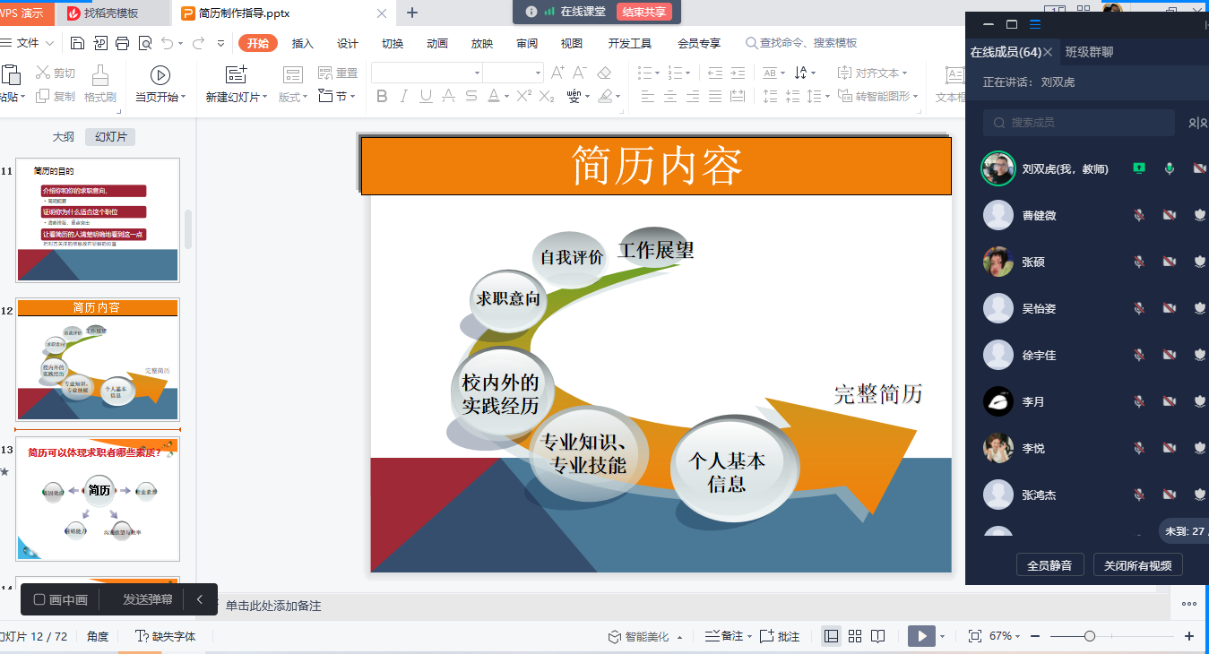
Task: Toggle microphone for 刘双虎
Action: point(1169,168)
